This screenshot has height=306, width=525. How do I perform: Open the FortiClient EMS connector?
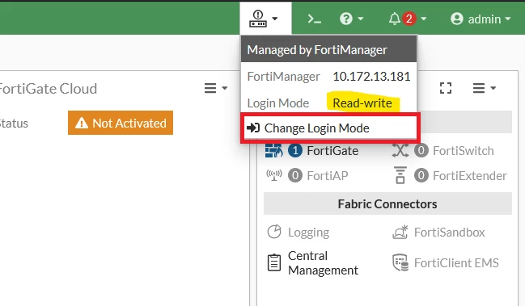tap(456, 263)
